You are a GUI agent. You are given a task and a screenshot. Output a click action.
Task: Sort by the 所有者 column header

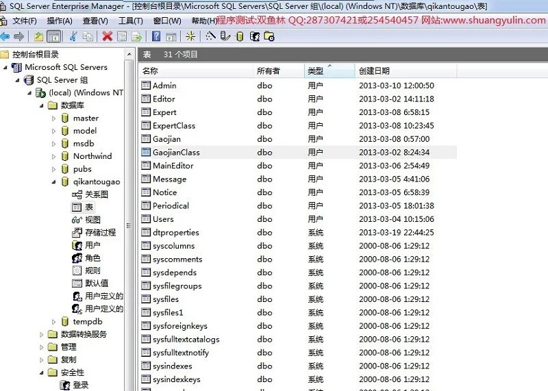tap(279, 71)
